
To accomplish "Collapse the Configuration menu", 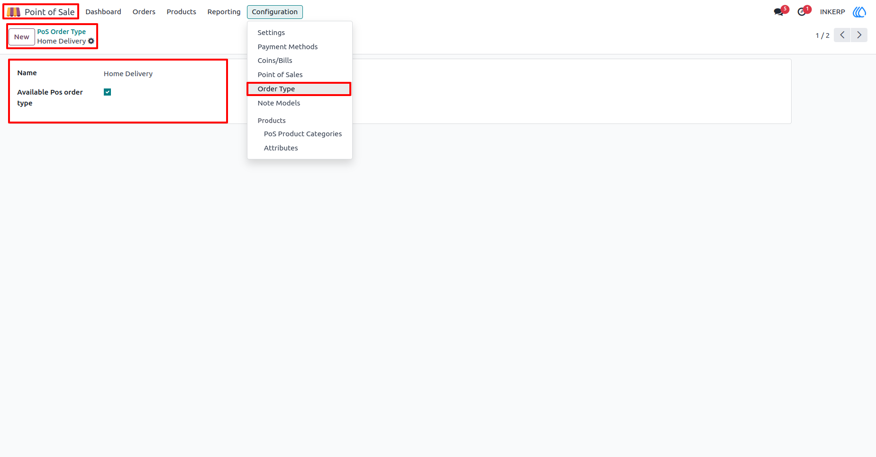I will 274,12.
